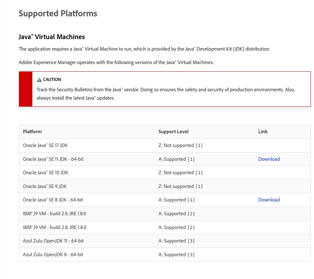The height and width of the screenshot is (279, 314).
Task: Click support level for Java SE 11
Action: click(176, 159)
